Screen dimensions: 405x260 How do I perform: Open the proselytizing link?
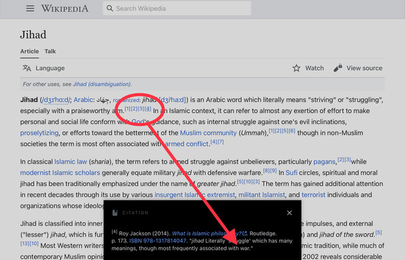(x=39, y=133)
